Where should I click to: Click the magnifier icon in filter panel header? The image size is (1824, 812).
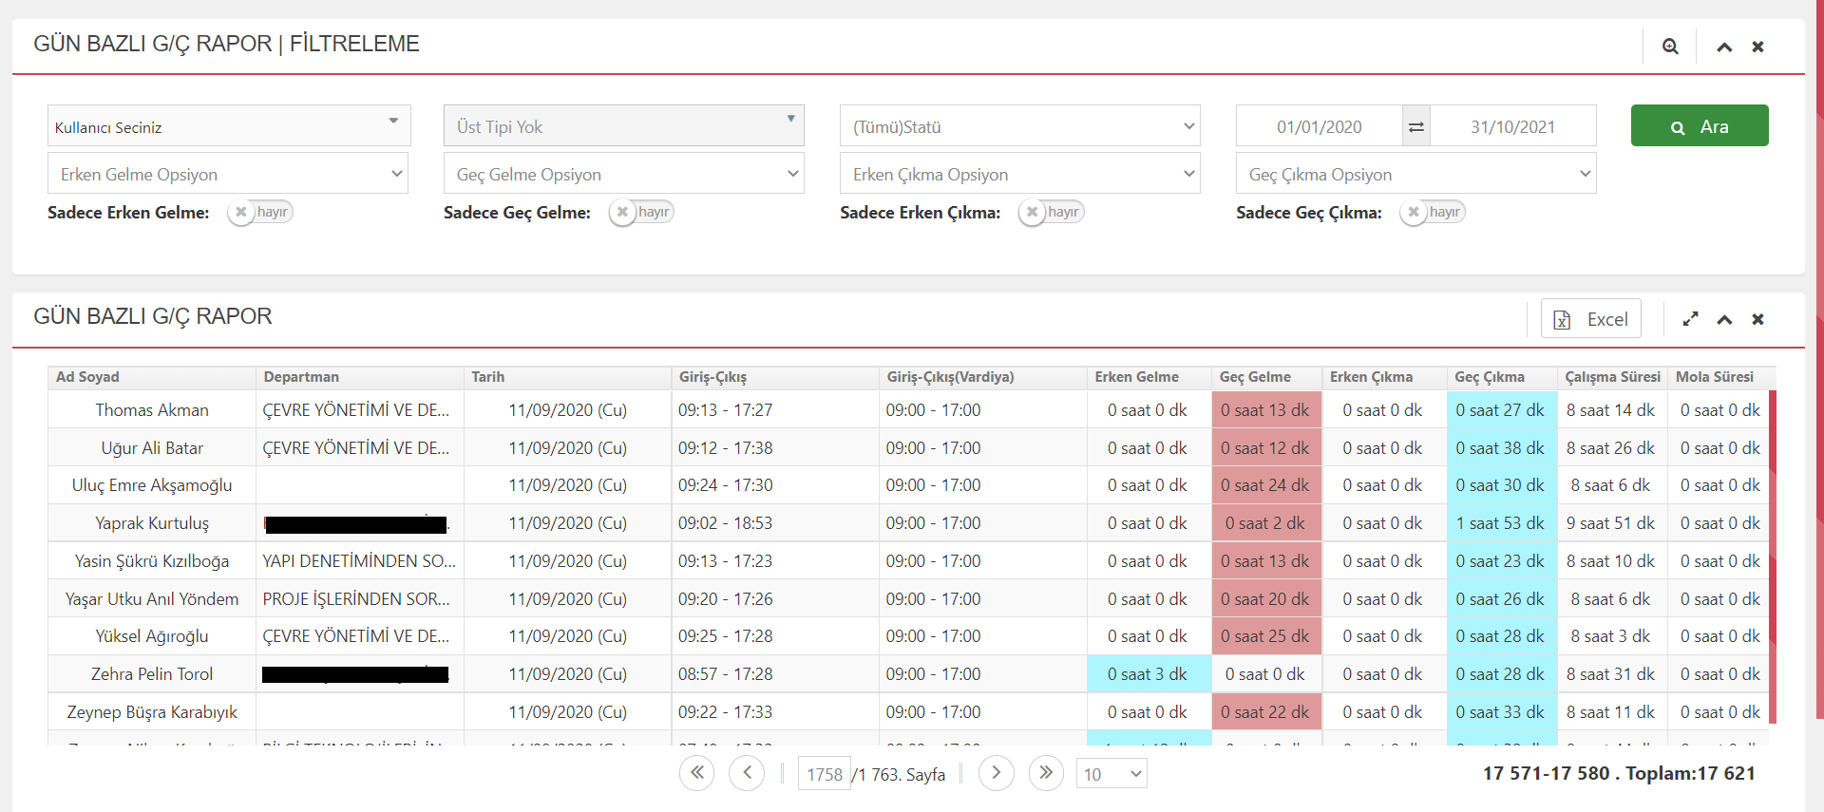[x=1670, y=47]
